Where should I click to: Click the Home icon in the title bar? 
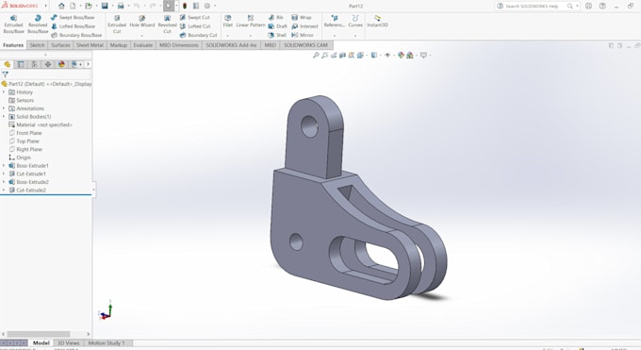61,7
